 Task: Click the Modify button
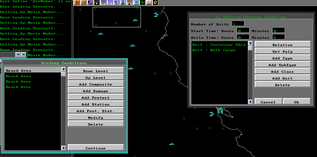click(96, 117)
